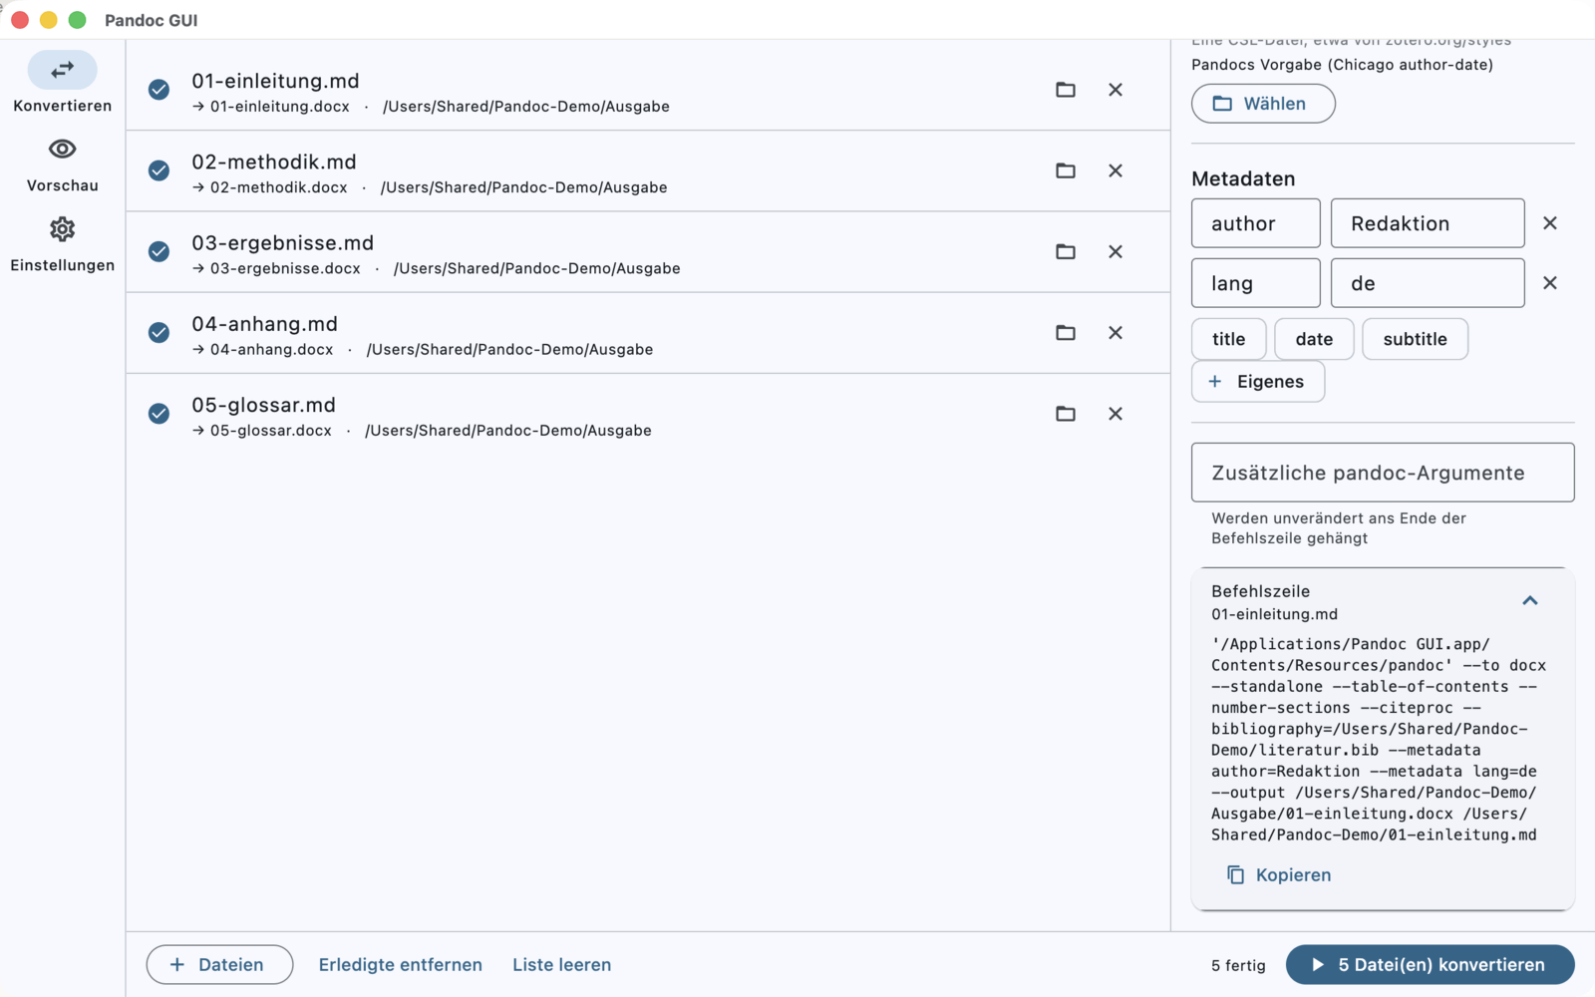
Task: Edit the de metadata value field
Action: [x=1428, y=283]
